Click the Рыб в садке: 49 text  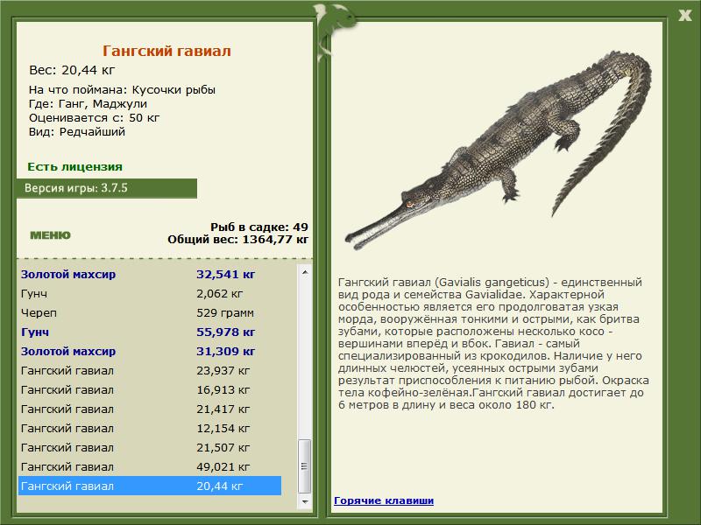259,227
